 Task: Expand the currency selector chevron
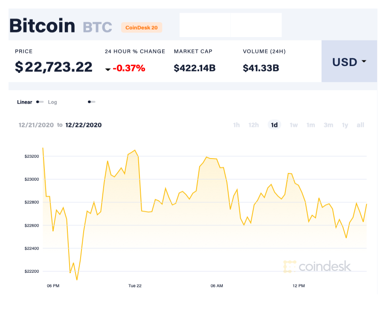(363, 62)
